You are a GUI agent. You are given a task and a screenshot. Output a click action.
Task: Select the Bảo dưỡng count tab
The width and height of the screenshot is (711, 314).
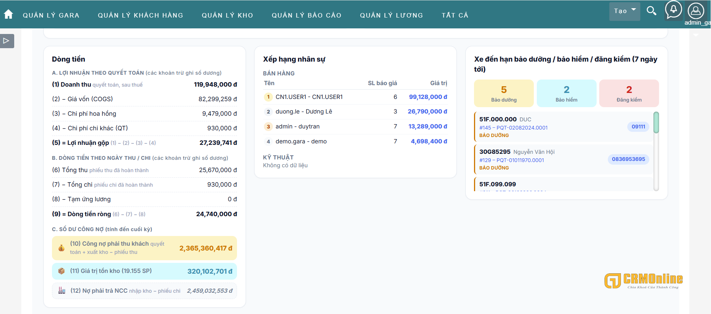click(504, 93)
